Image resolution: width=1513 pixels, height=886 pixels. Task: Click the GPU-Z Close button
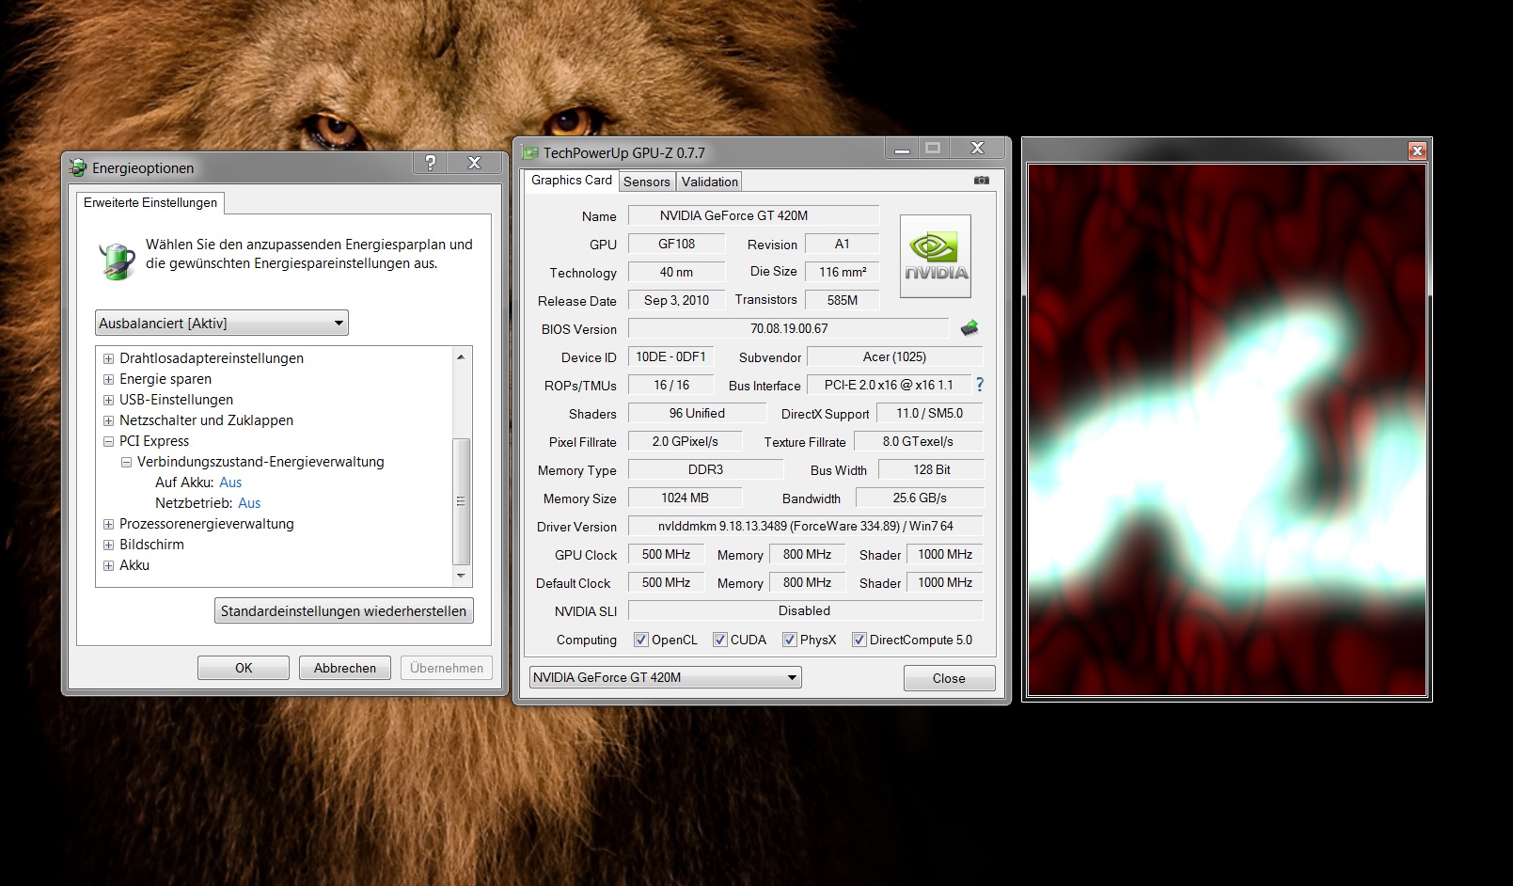coord(949,678)
